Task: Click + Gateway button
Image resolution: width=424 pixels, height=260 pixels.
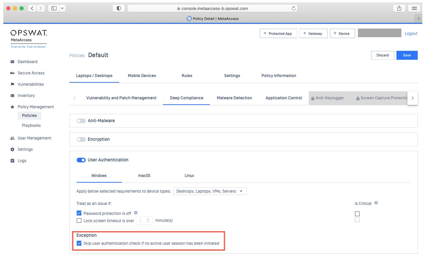Action: point(313,34)
